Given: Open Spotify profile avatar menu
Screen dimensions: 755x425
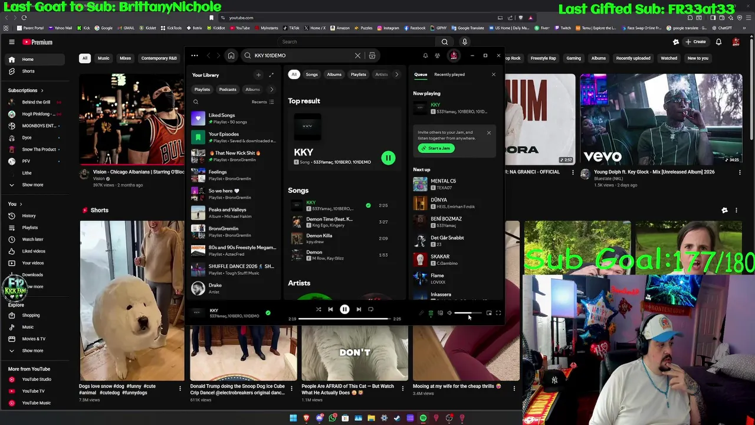Looking at the screenshot, I should [454, 55].
